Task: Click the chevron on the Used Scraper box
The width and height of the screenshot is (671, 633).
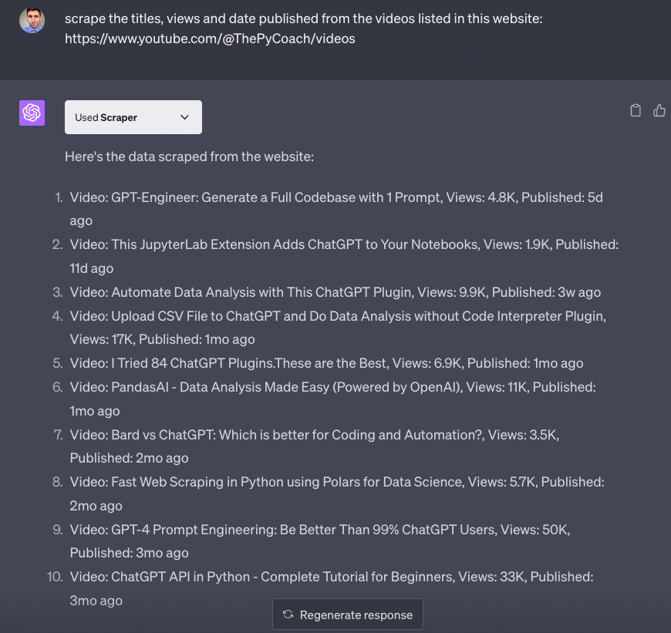Action: click(184, 117)
